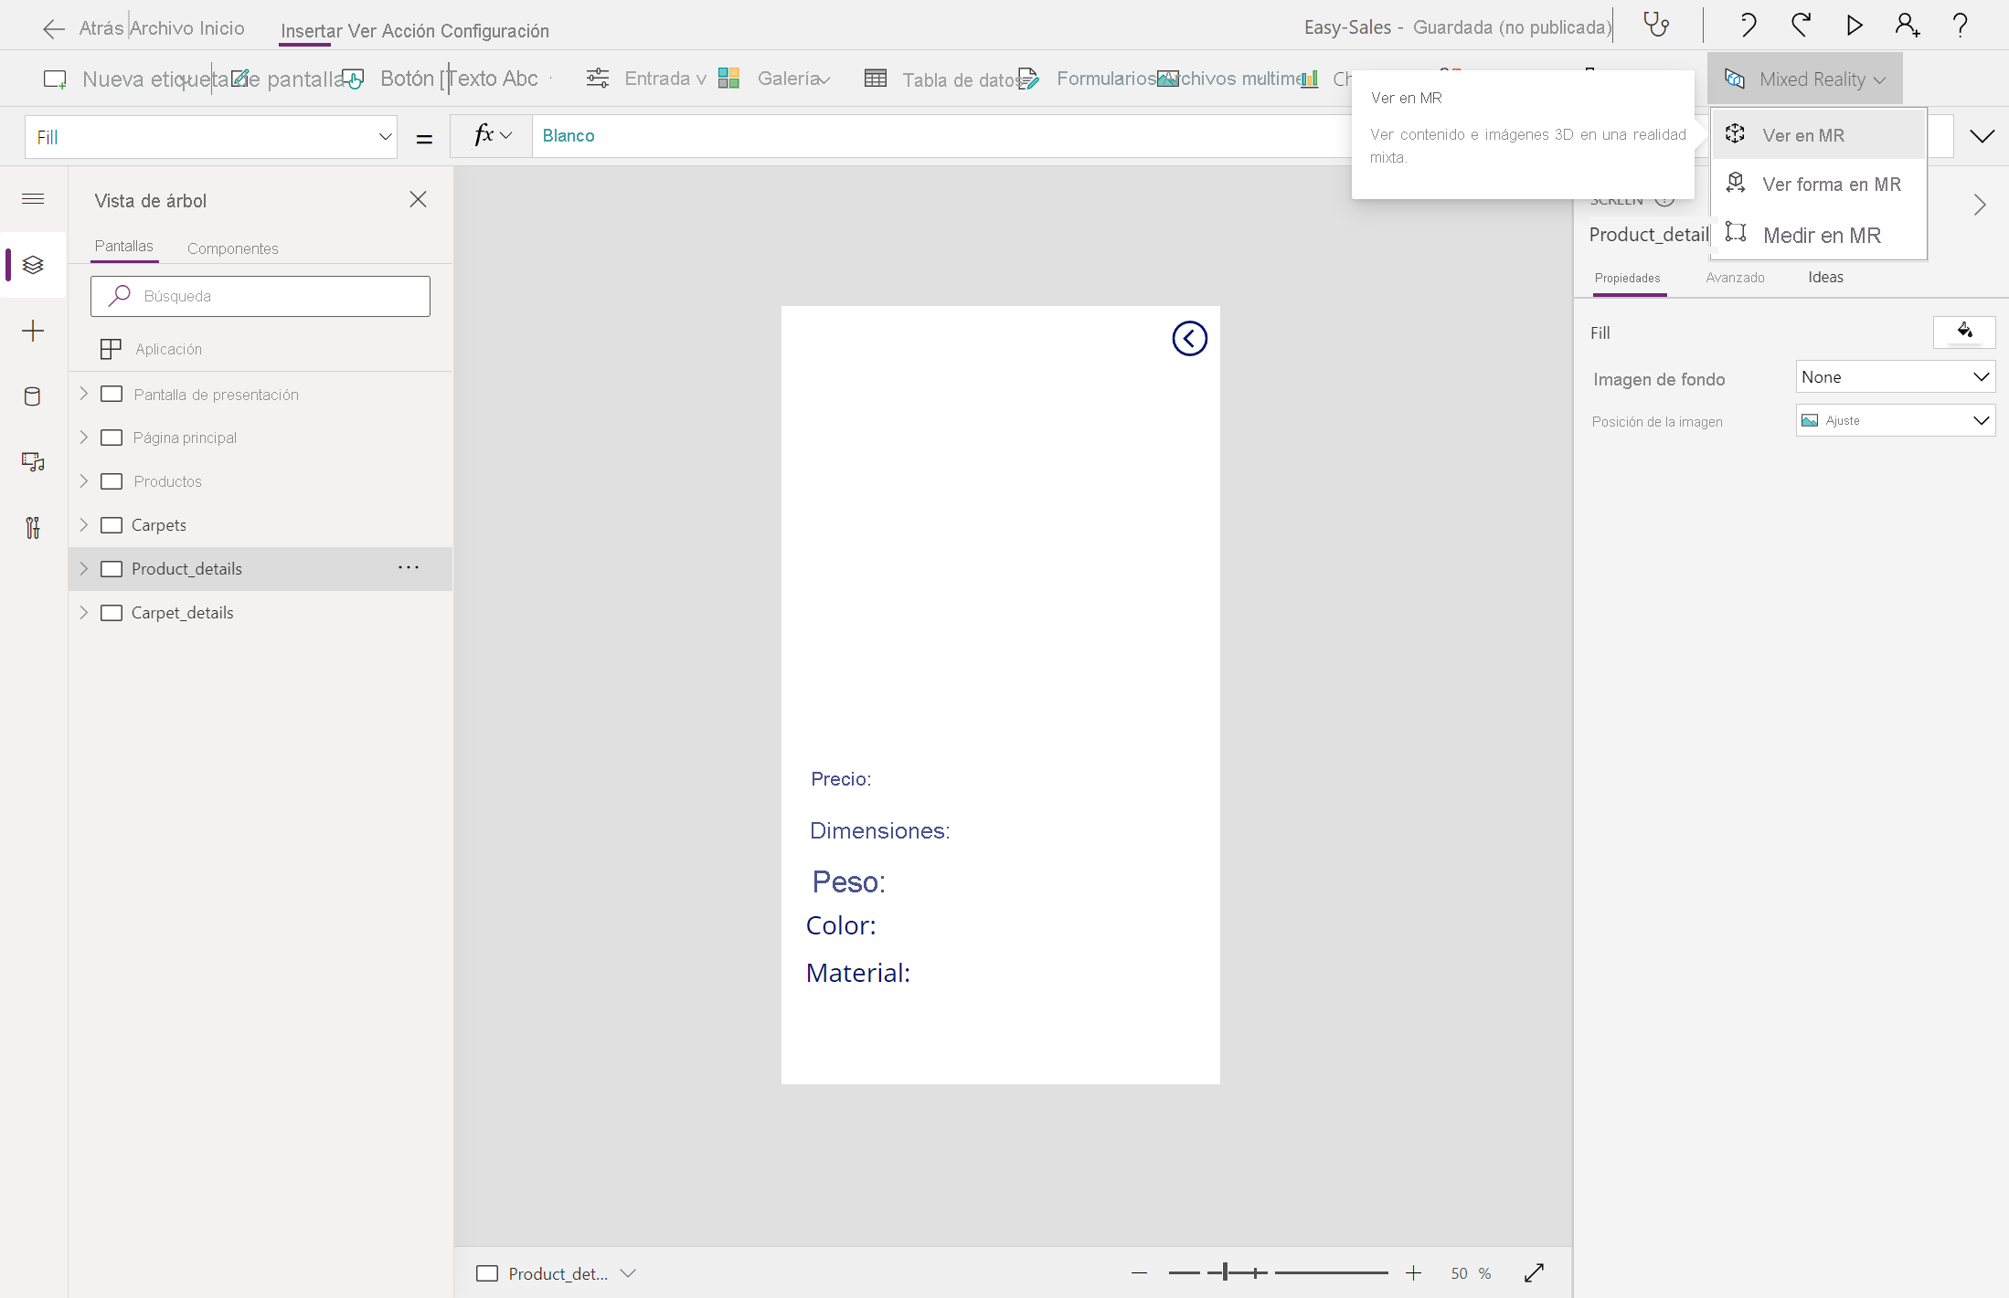
Task: Add a new screen with Nueva pantalla
Action: click(x=55, y=79)
